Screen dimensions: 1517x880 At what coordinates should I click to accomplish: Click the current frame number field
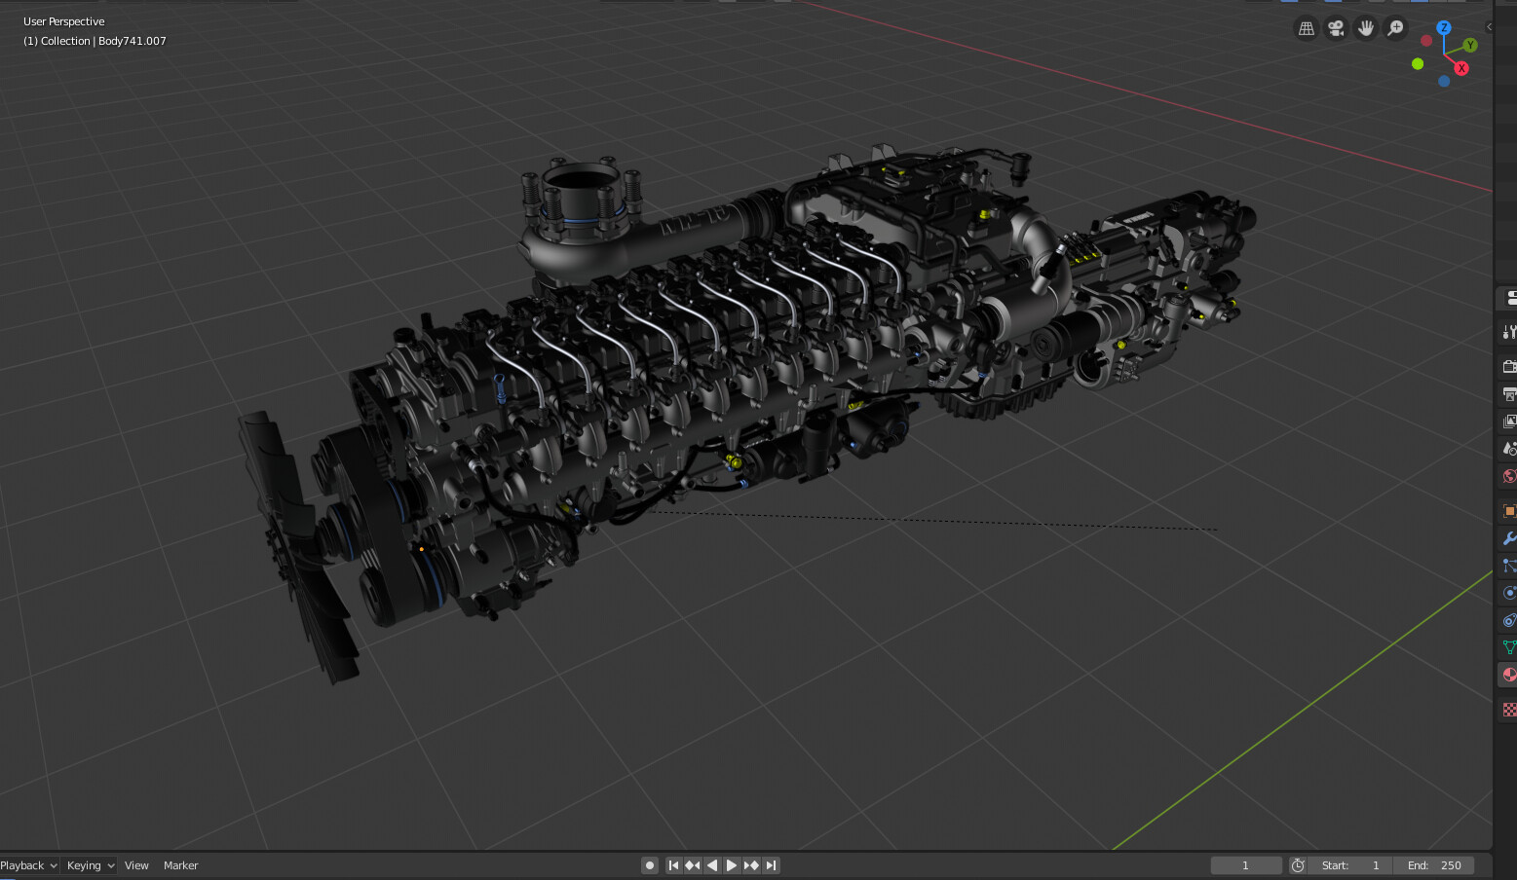pos(1245,864)
